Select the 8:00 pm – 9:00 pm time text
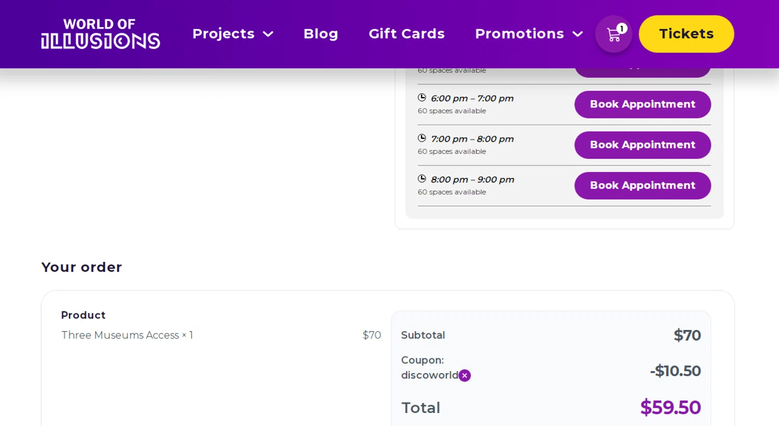This screenshot has height=426, width=779. (473, 179)
